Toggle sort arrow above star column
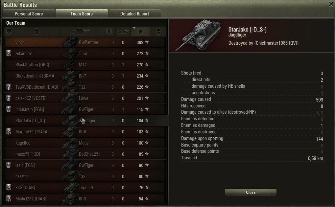335x207 pixels. click(134, 28)
